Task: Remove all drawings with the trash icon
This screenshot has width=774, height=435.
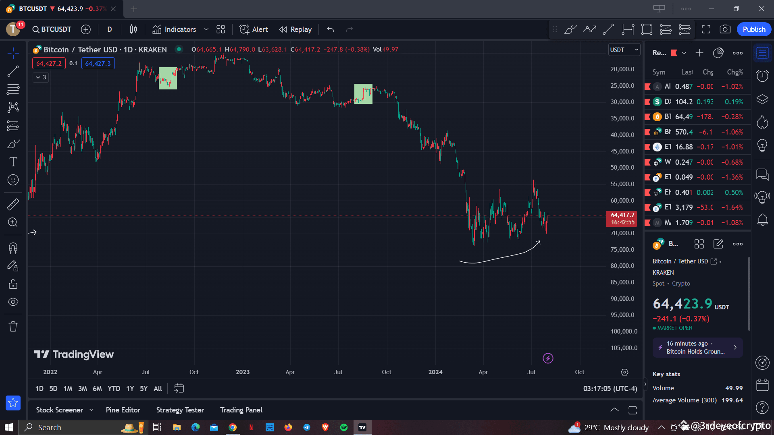Action: [x=13, y=326]
